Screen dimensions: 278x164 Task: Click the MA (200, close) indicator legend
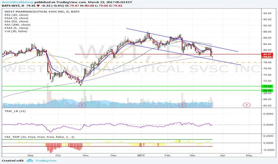click(x=17, y=25)
